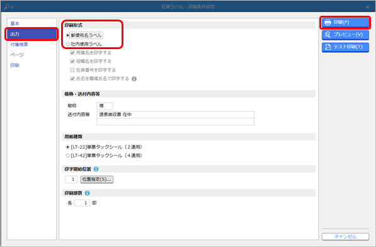This screenshot has width=376, height=247.
Task: Click info icon beside 印刷部数
Action: (x=88, y=193)
